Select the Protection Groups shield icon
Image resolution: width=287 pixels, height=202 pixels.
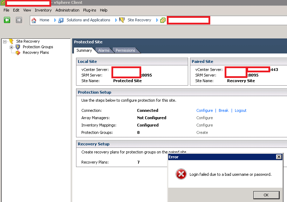(x=18, y=47)
